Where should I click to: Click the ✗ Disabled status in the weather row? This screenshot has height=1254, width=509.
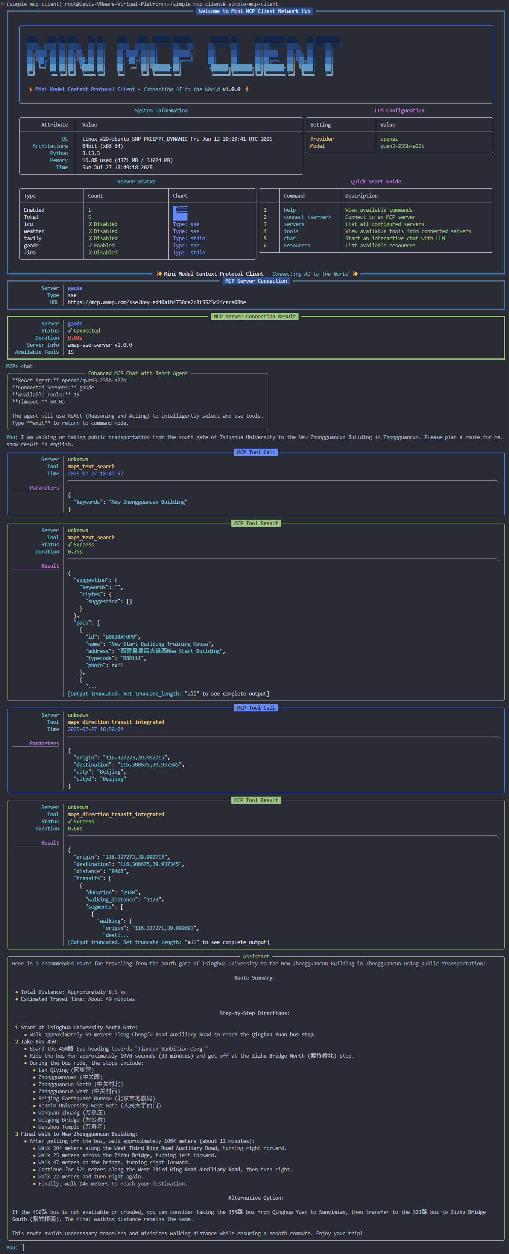(x=103, y=231)
